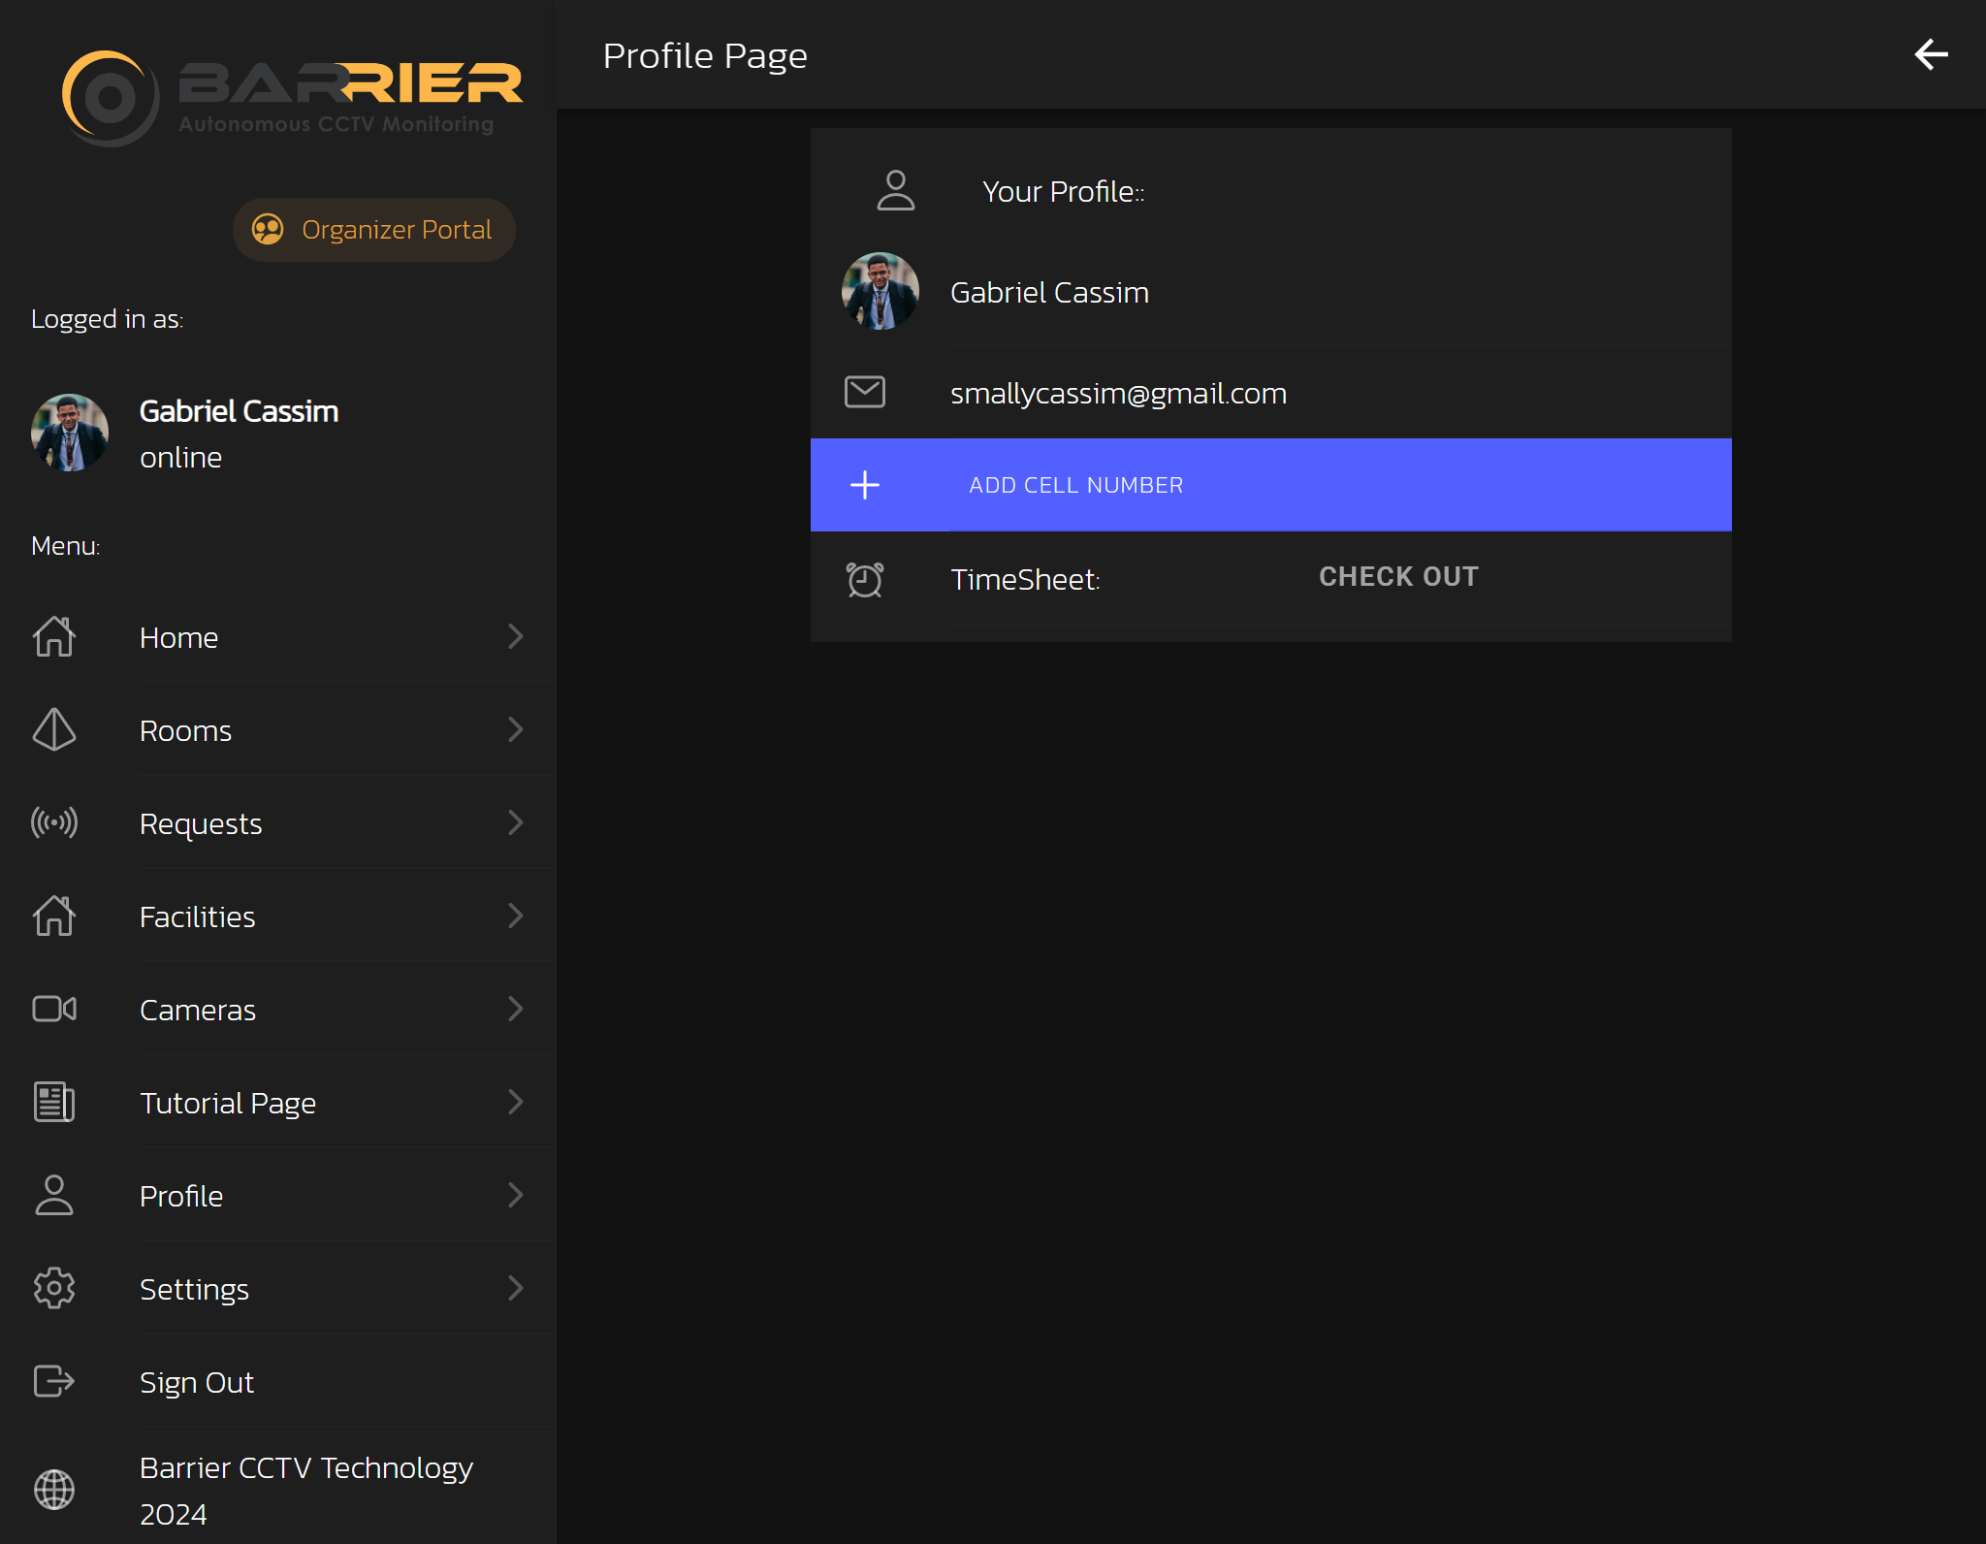Click the Cameras video icon
The image size is (1986, 1544).
pyautogui.click(x=54, y=1009)
